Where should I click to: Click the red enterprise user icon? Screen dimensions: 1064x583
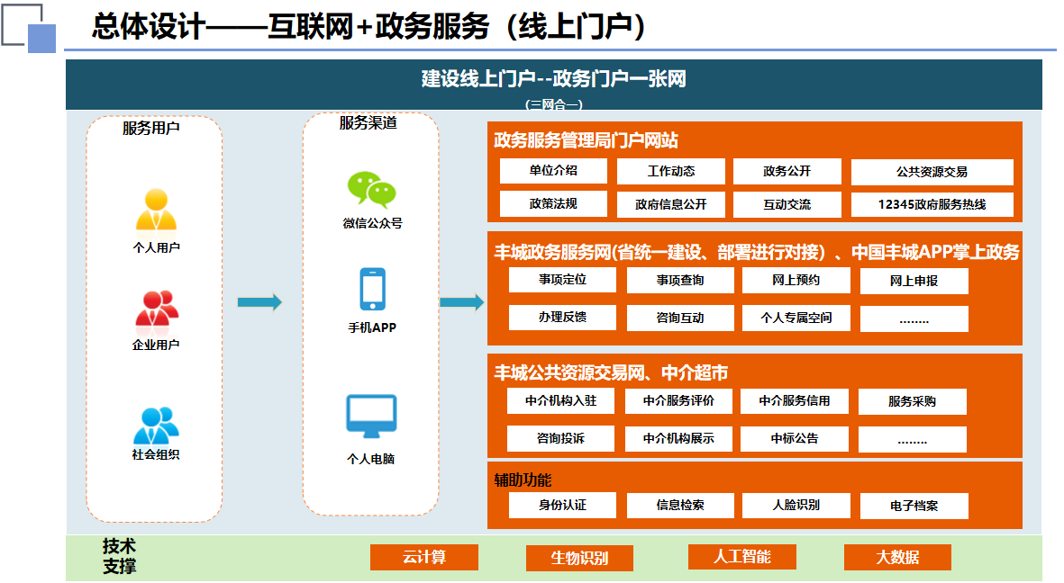(156, 309)
